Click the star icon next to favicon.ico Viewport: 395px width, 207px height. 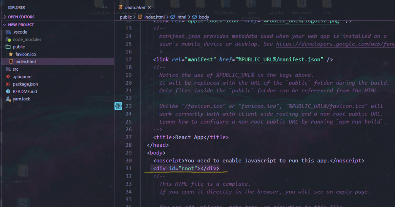coord(11,54)
